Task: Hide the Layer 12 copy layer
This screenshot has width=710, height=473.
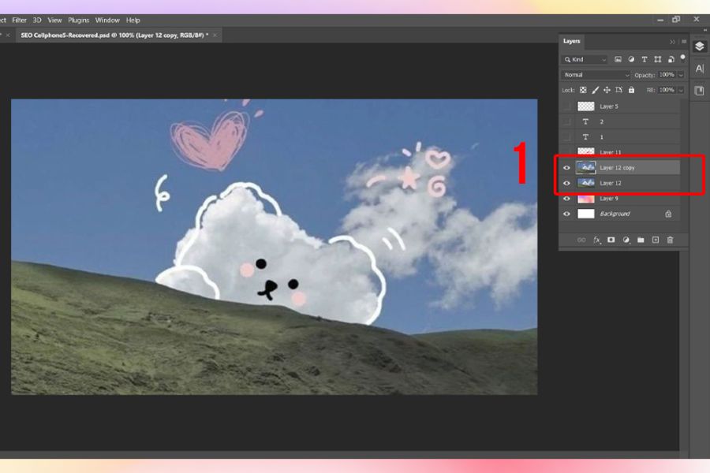Action: [566, 167]
